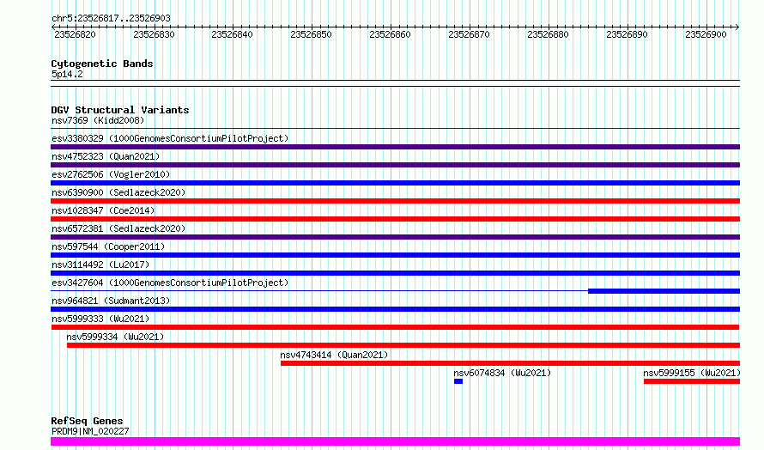764x450 pixels.
Task: Click the red bar of nsv5999155
Action: pyautogui.click(x=692, y=381)
